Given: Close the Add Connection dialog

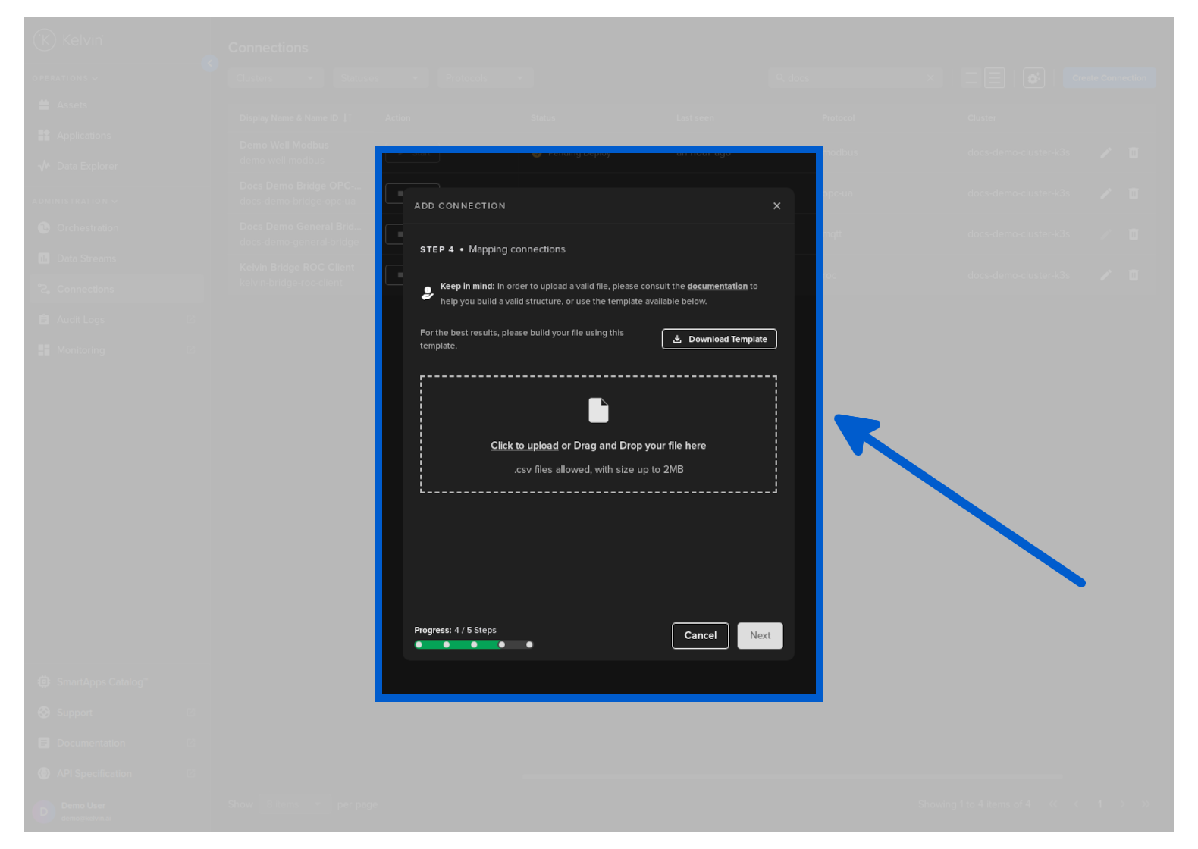Looking at the screenshot, I should pyautogui.click(x=776, y=206).
